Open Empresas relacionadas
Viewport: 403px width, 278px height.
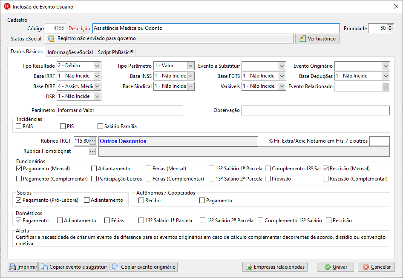(275, 267)
